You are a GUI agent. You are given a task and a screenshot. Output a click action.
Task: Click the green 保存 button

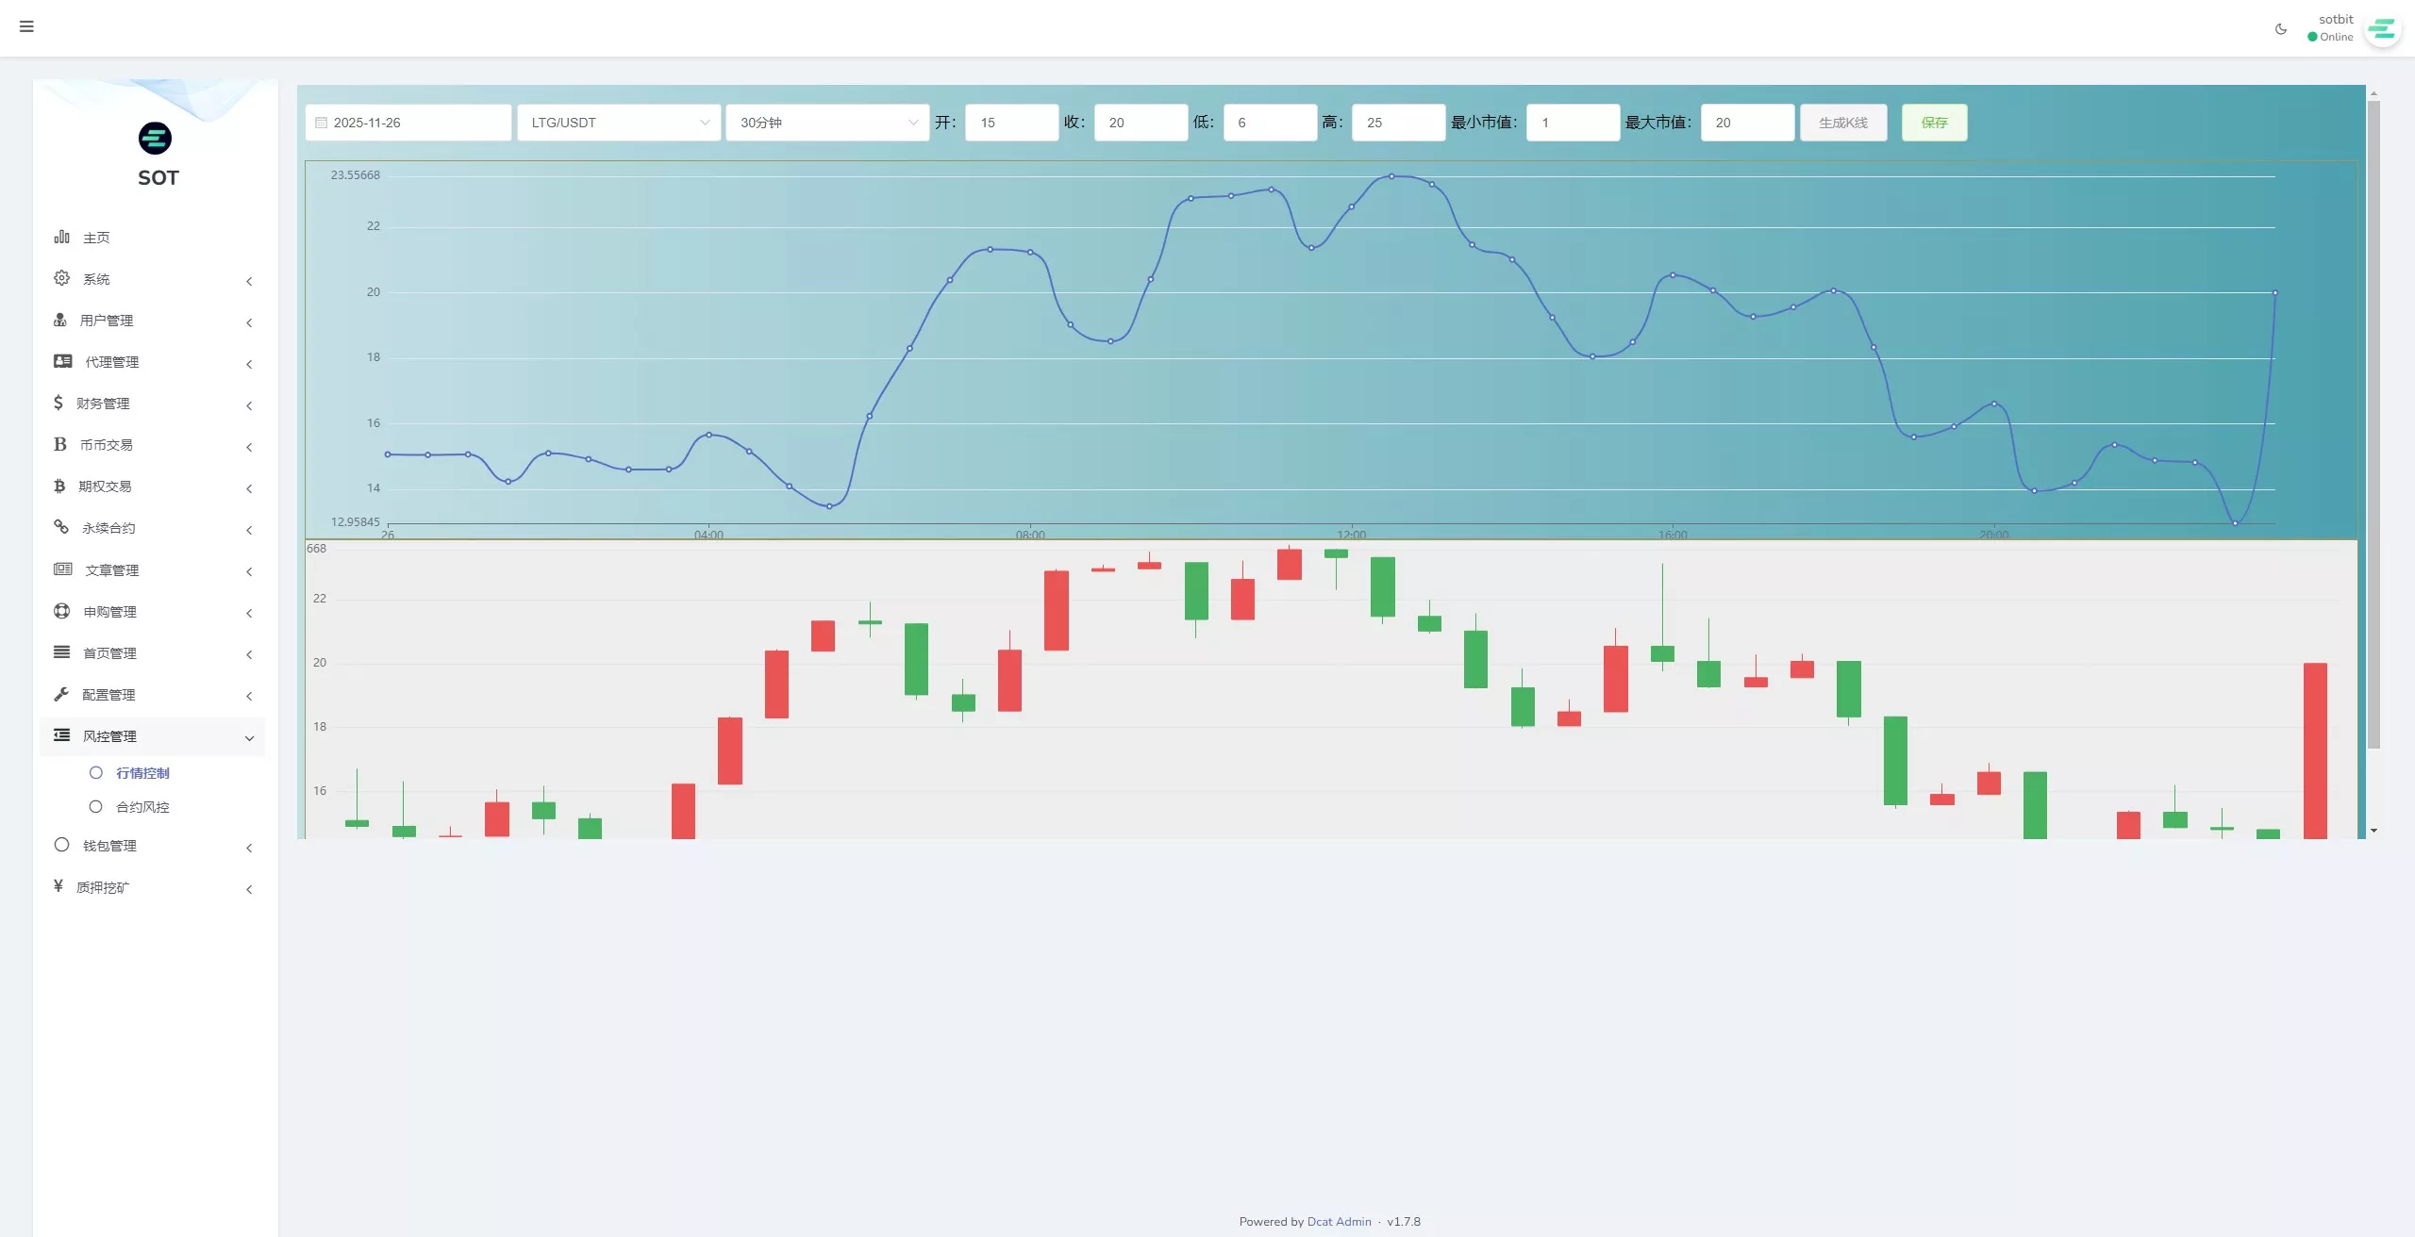tap(1934, 123)
